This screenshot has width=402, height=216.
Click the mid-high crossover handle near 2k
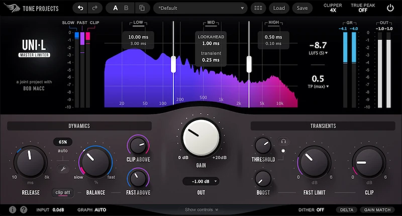[x=249, y=64]
